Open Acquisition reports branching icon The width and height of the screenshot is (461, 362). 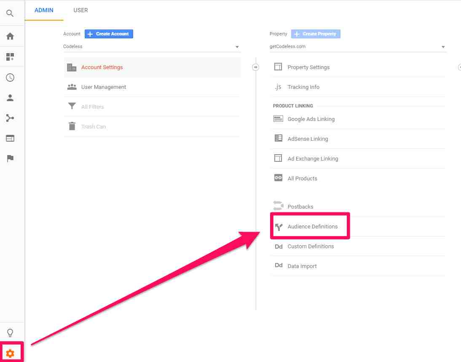coord(10,118)
